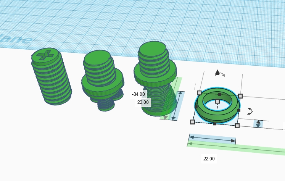Click the ring's back-right white corner handle
Image resolution: width=285 pixels, height=181 pixels.
coord(240,96)
